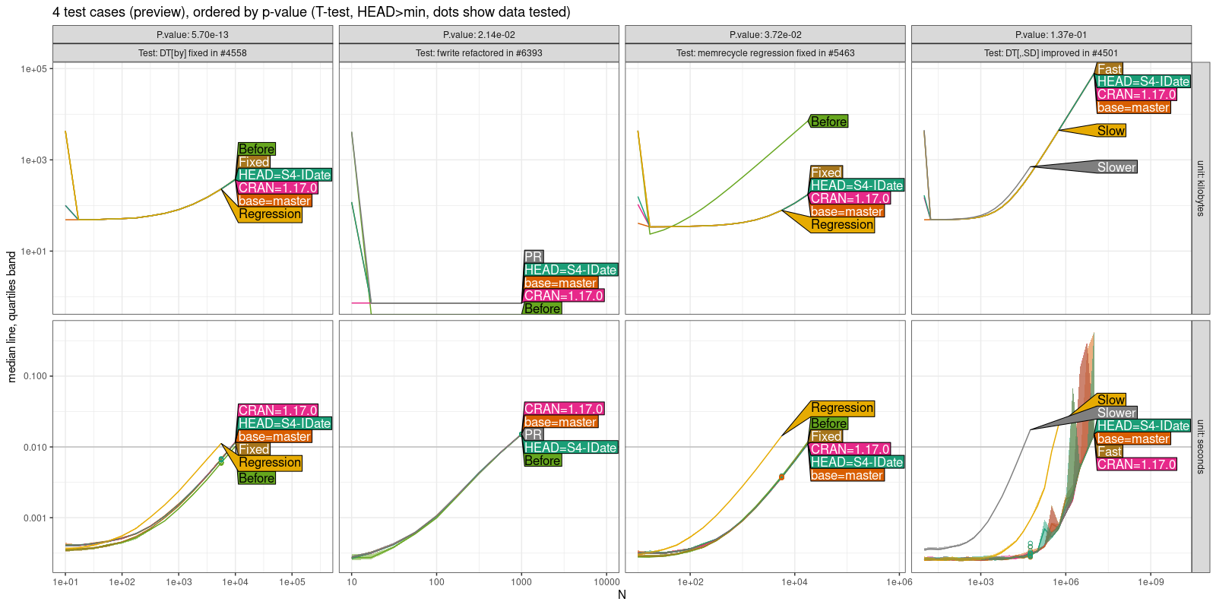The width and height of the screenshot is (1216, 608).
Task: Click 'Regression' label in DT[by] seconds panel
Action: tap(270, 463)
